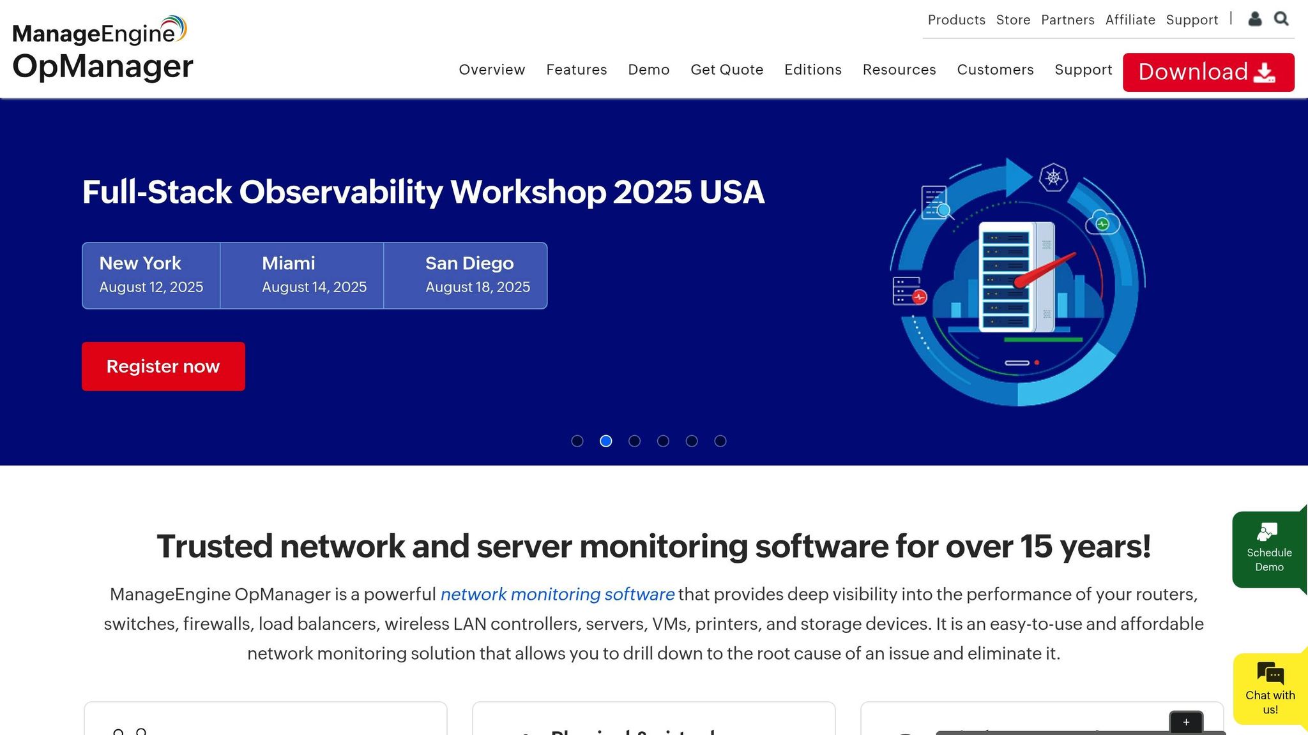Open the Overview menu item
Image resolution: width=1308 pixels, height=735 pixels.
pyautogui.click(x=492, y=70)
